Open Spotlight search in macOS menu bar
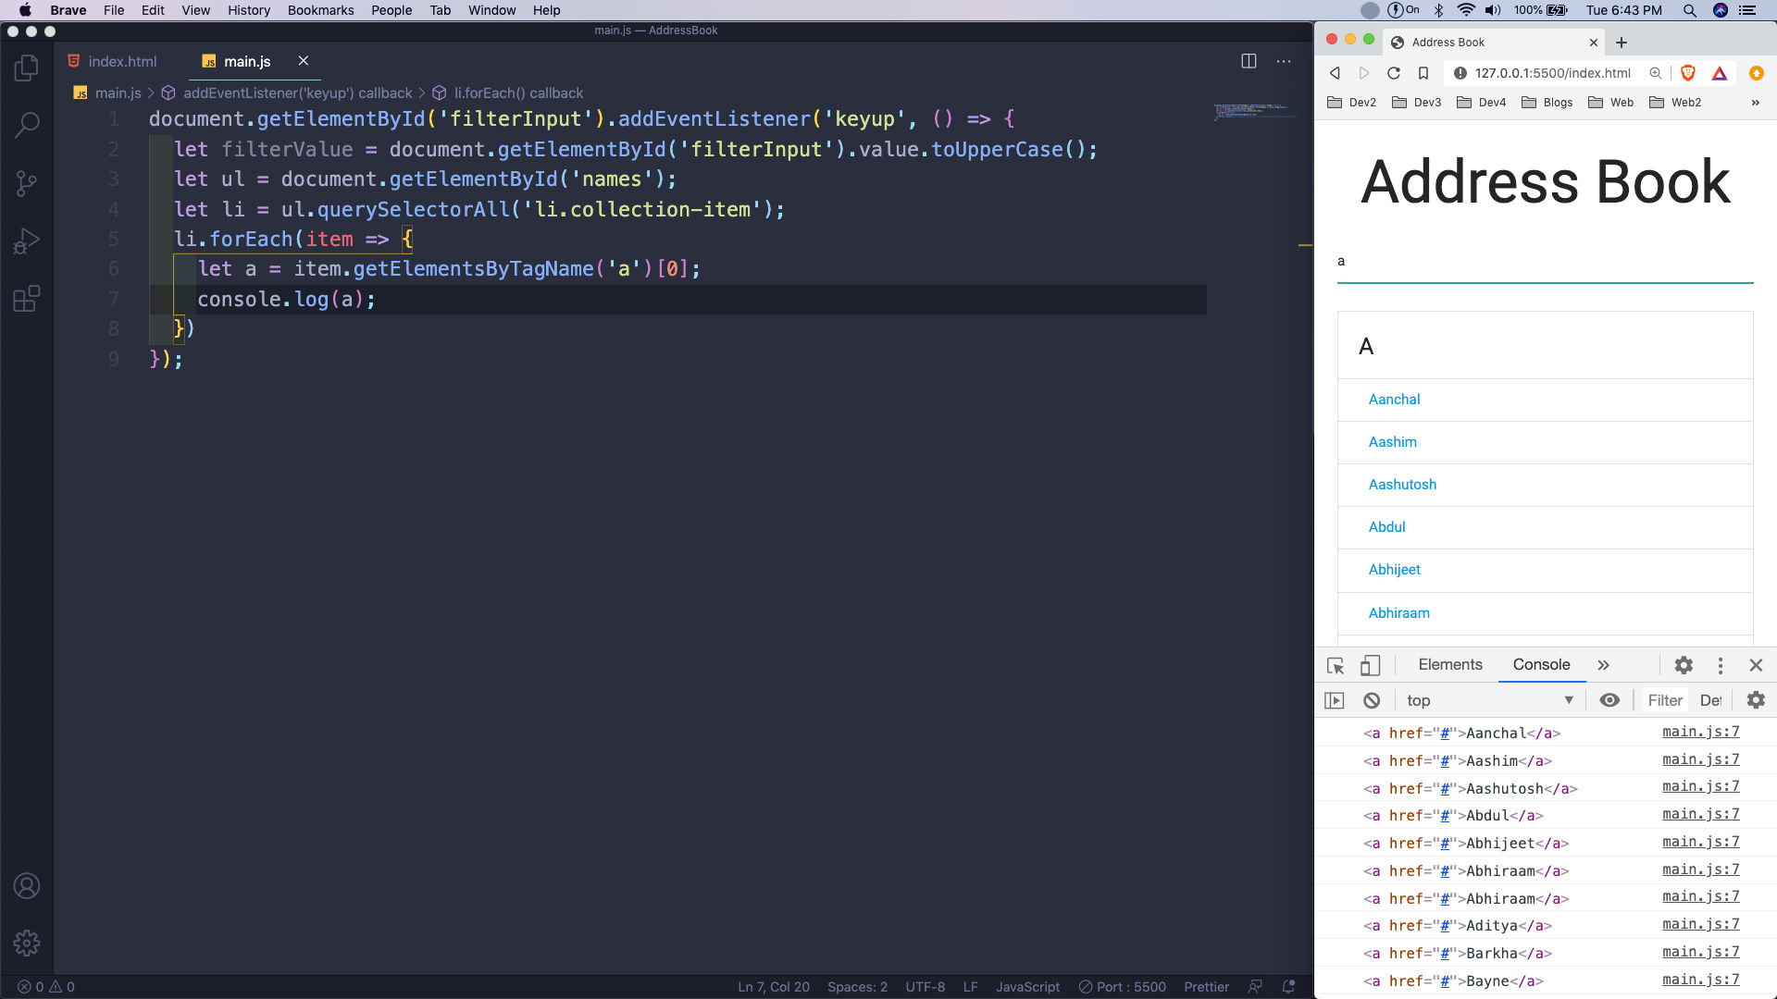The width and height of the screenshot is (1777, 999). point(1689,10)
